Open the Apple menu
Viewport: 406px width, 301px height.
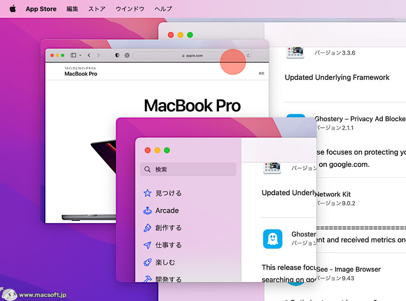13,9
